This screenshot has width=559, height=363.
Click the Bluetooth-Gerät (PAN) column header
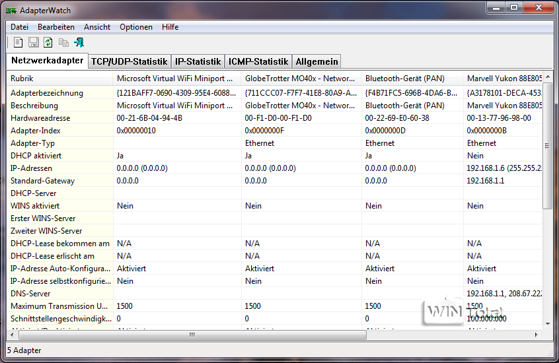(x=412, y=79)
